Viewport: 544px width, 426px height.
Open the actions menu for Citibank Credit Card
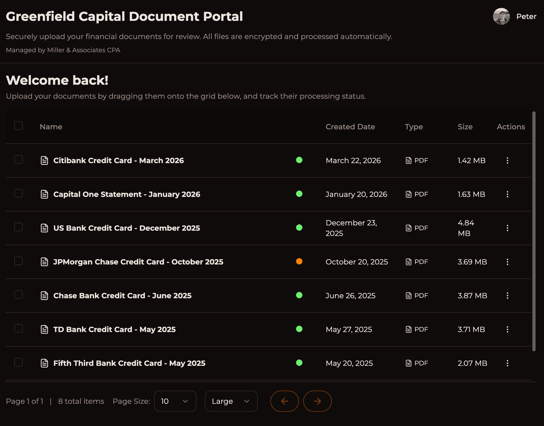(x=508, y=160)
